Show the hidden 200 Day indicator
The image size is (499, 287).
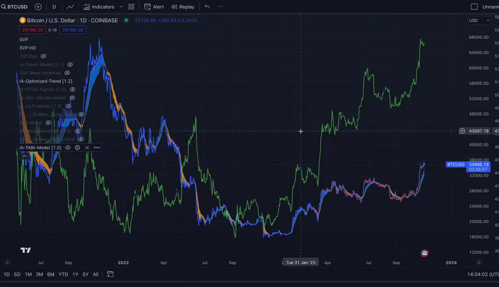[x=44, y=56]
